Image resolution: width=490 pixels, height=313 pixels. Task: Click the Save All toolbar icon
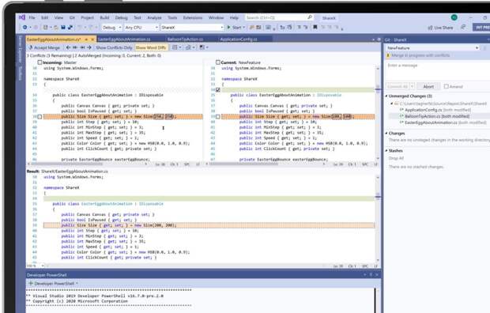coord(70,28)
